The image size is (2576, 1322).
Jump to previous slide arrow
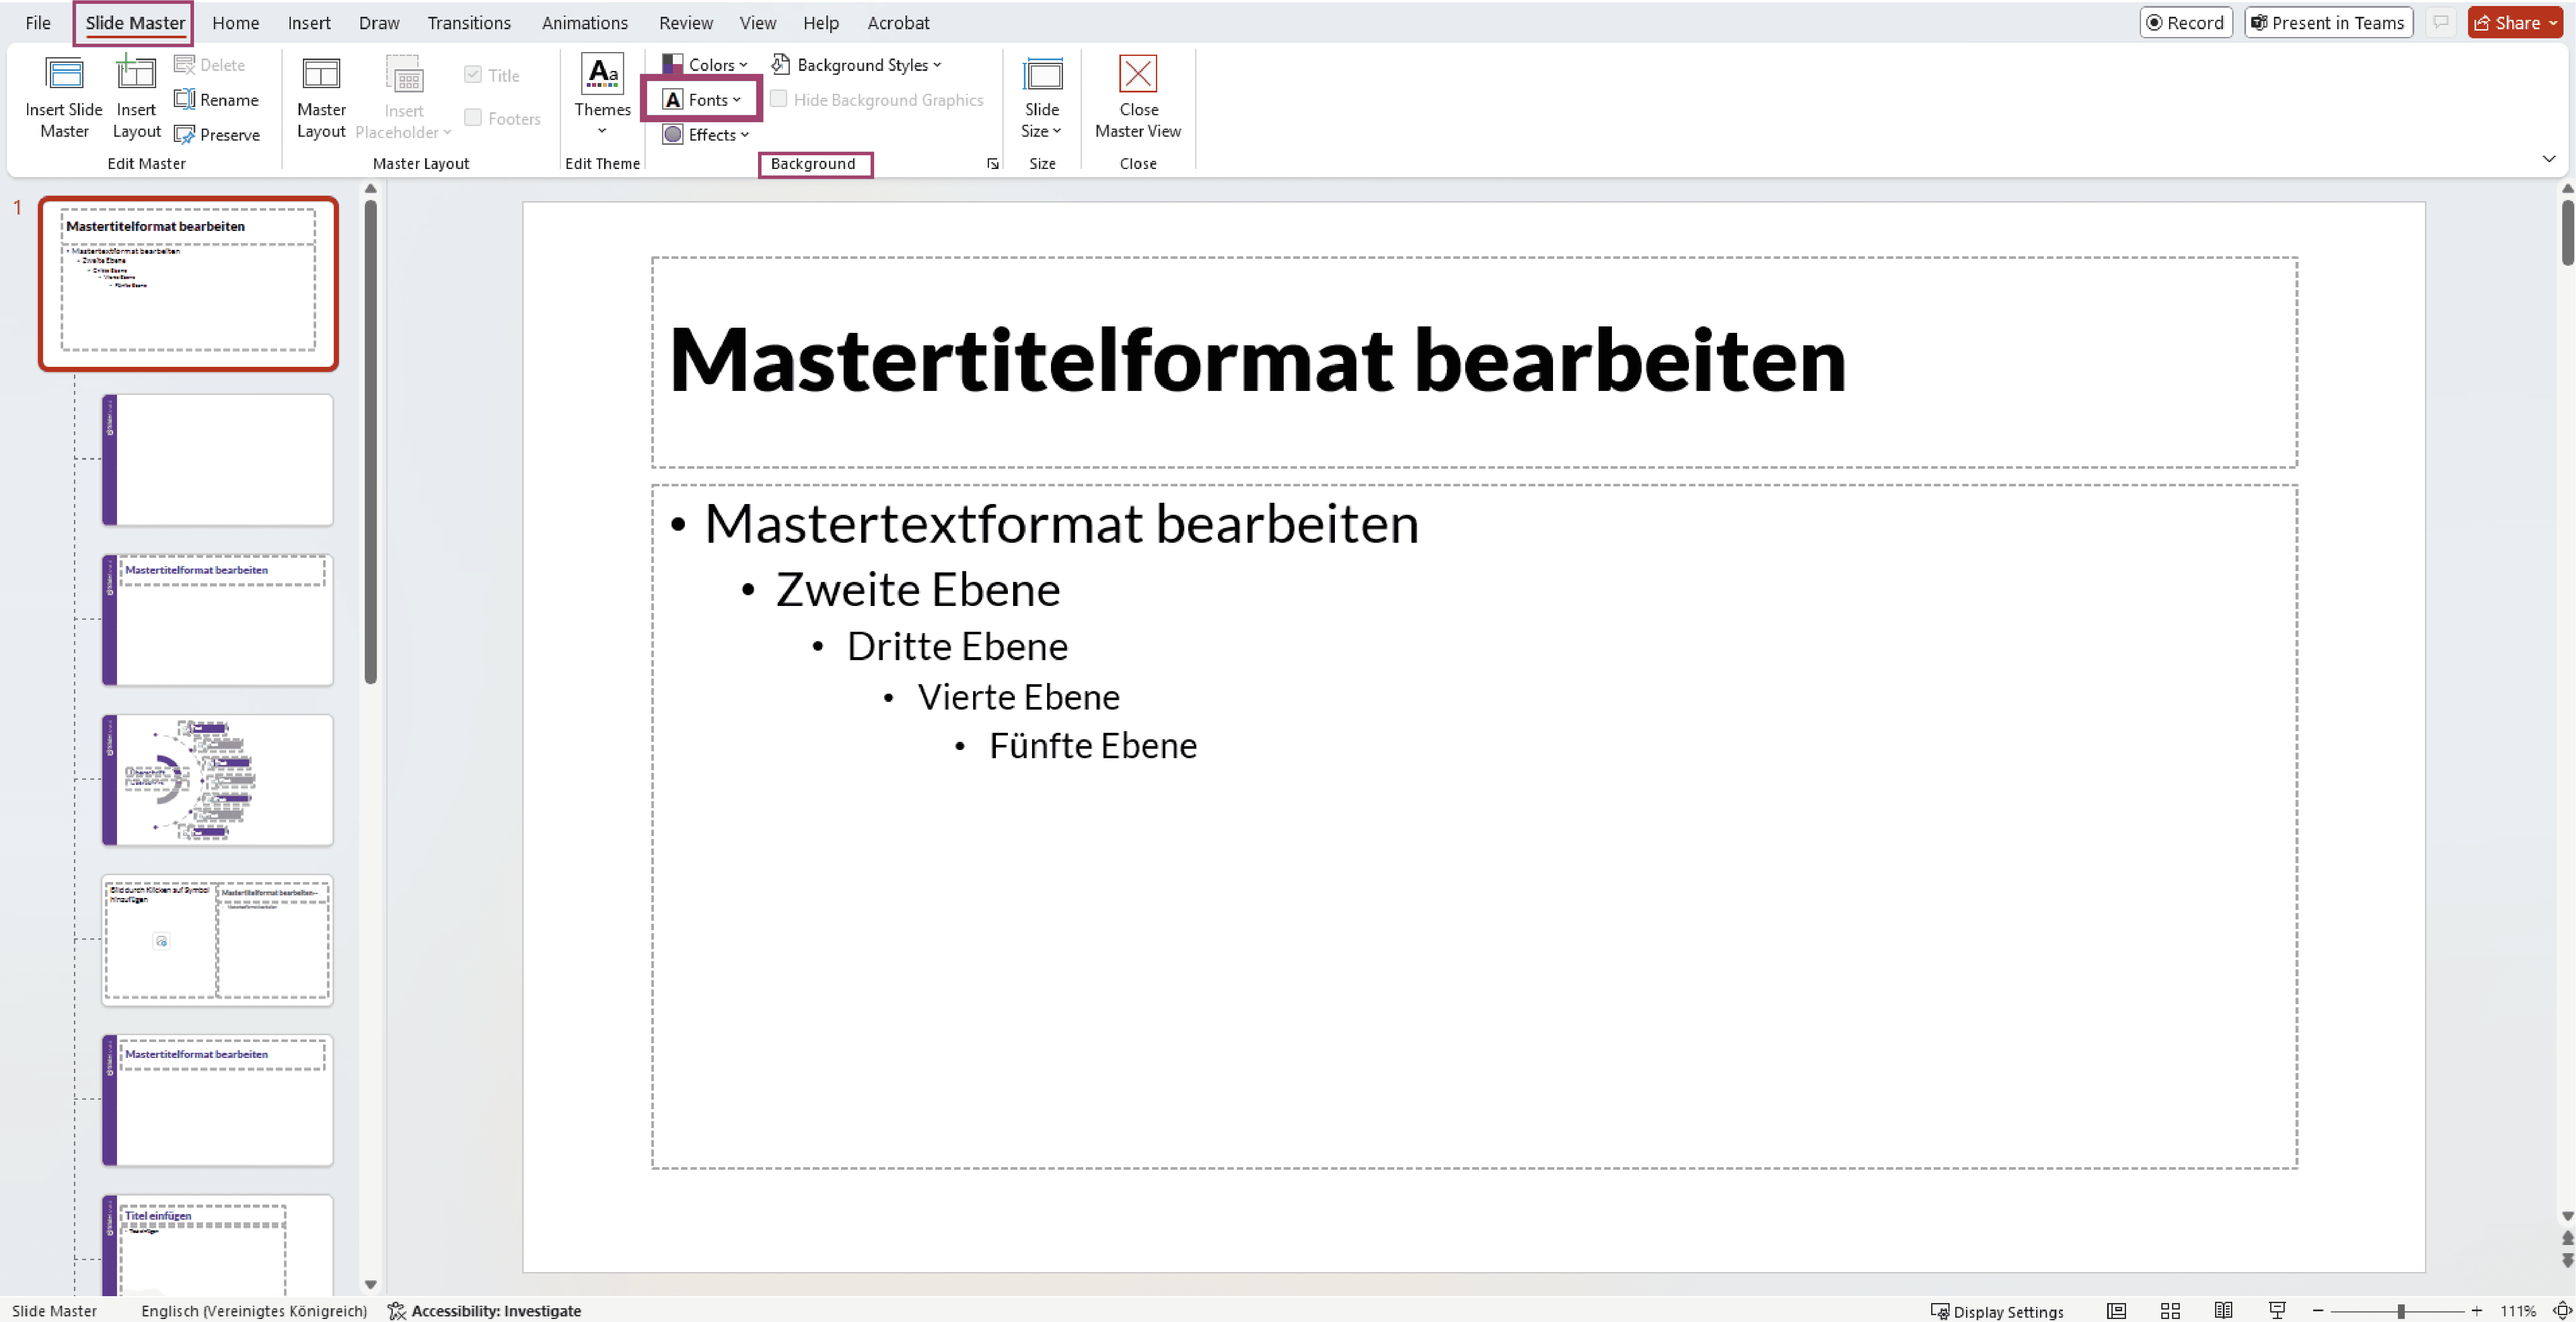[x=2567, y=1239]
